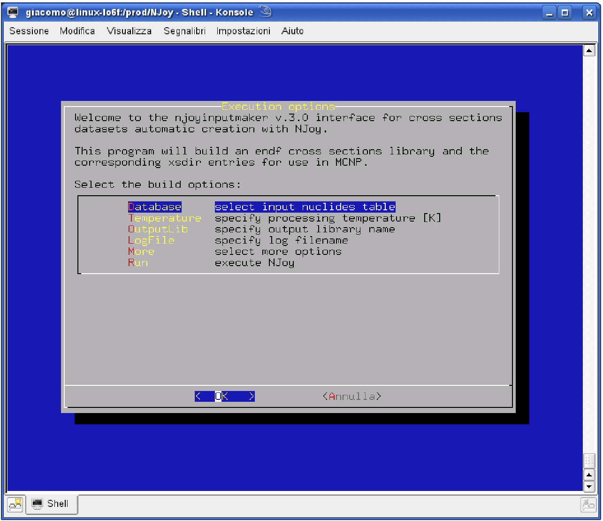Image resolution: width=603 pixels, height=521 pixels.
Task: Click the vertical scrollbar handle grip
Action: 589,461
